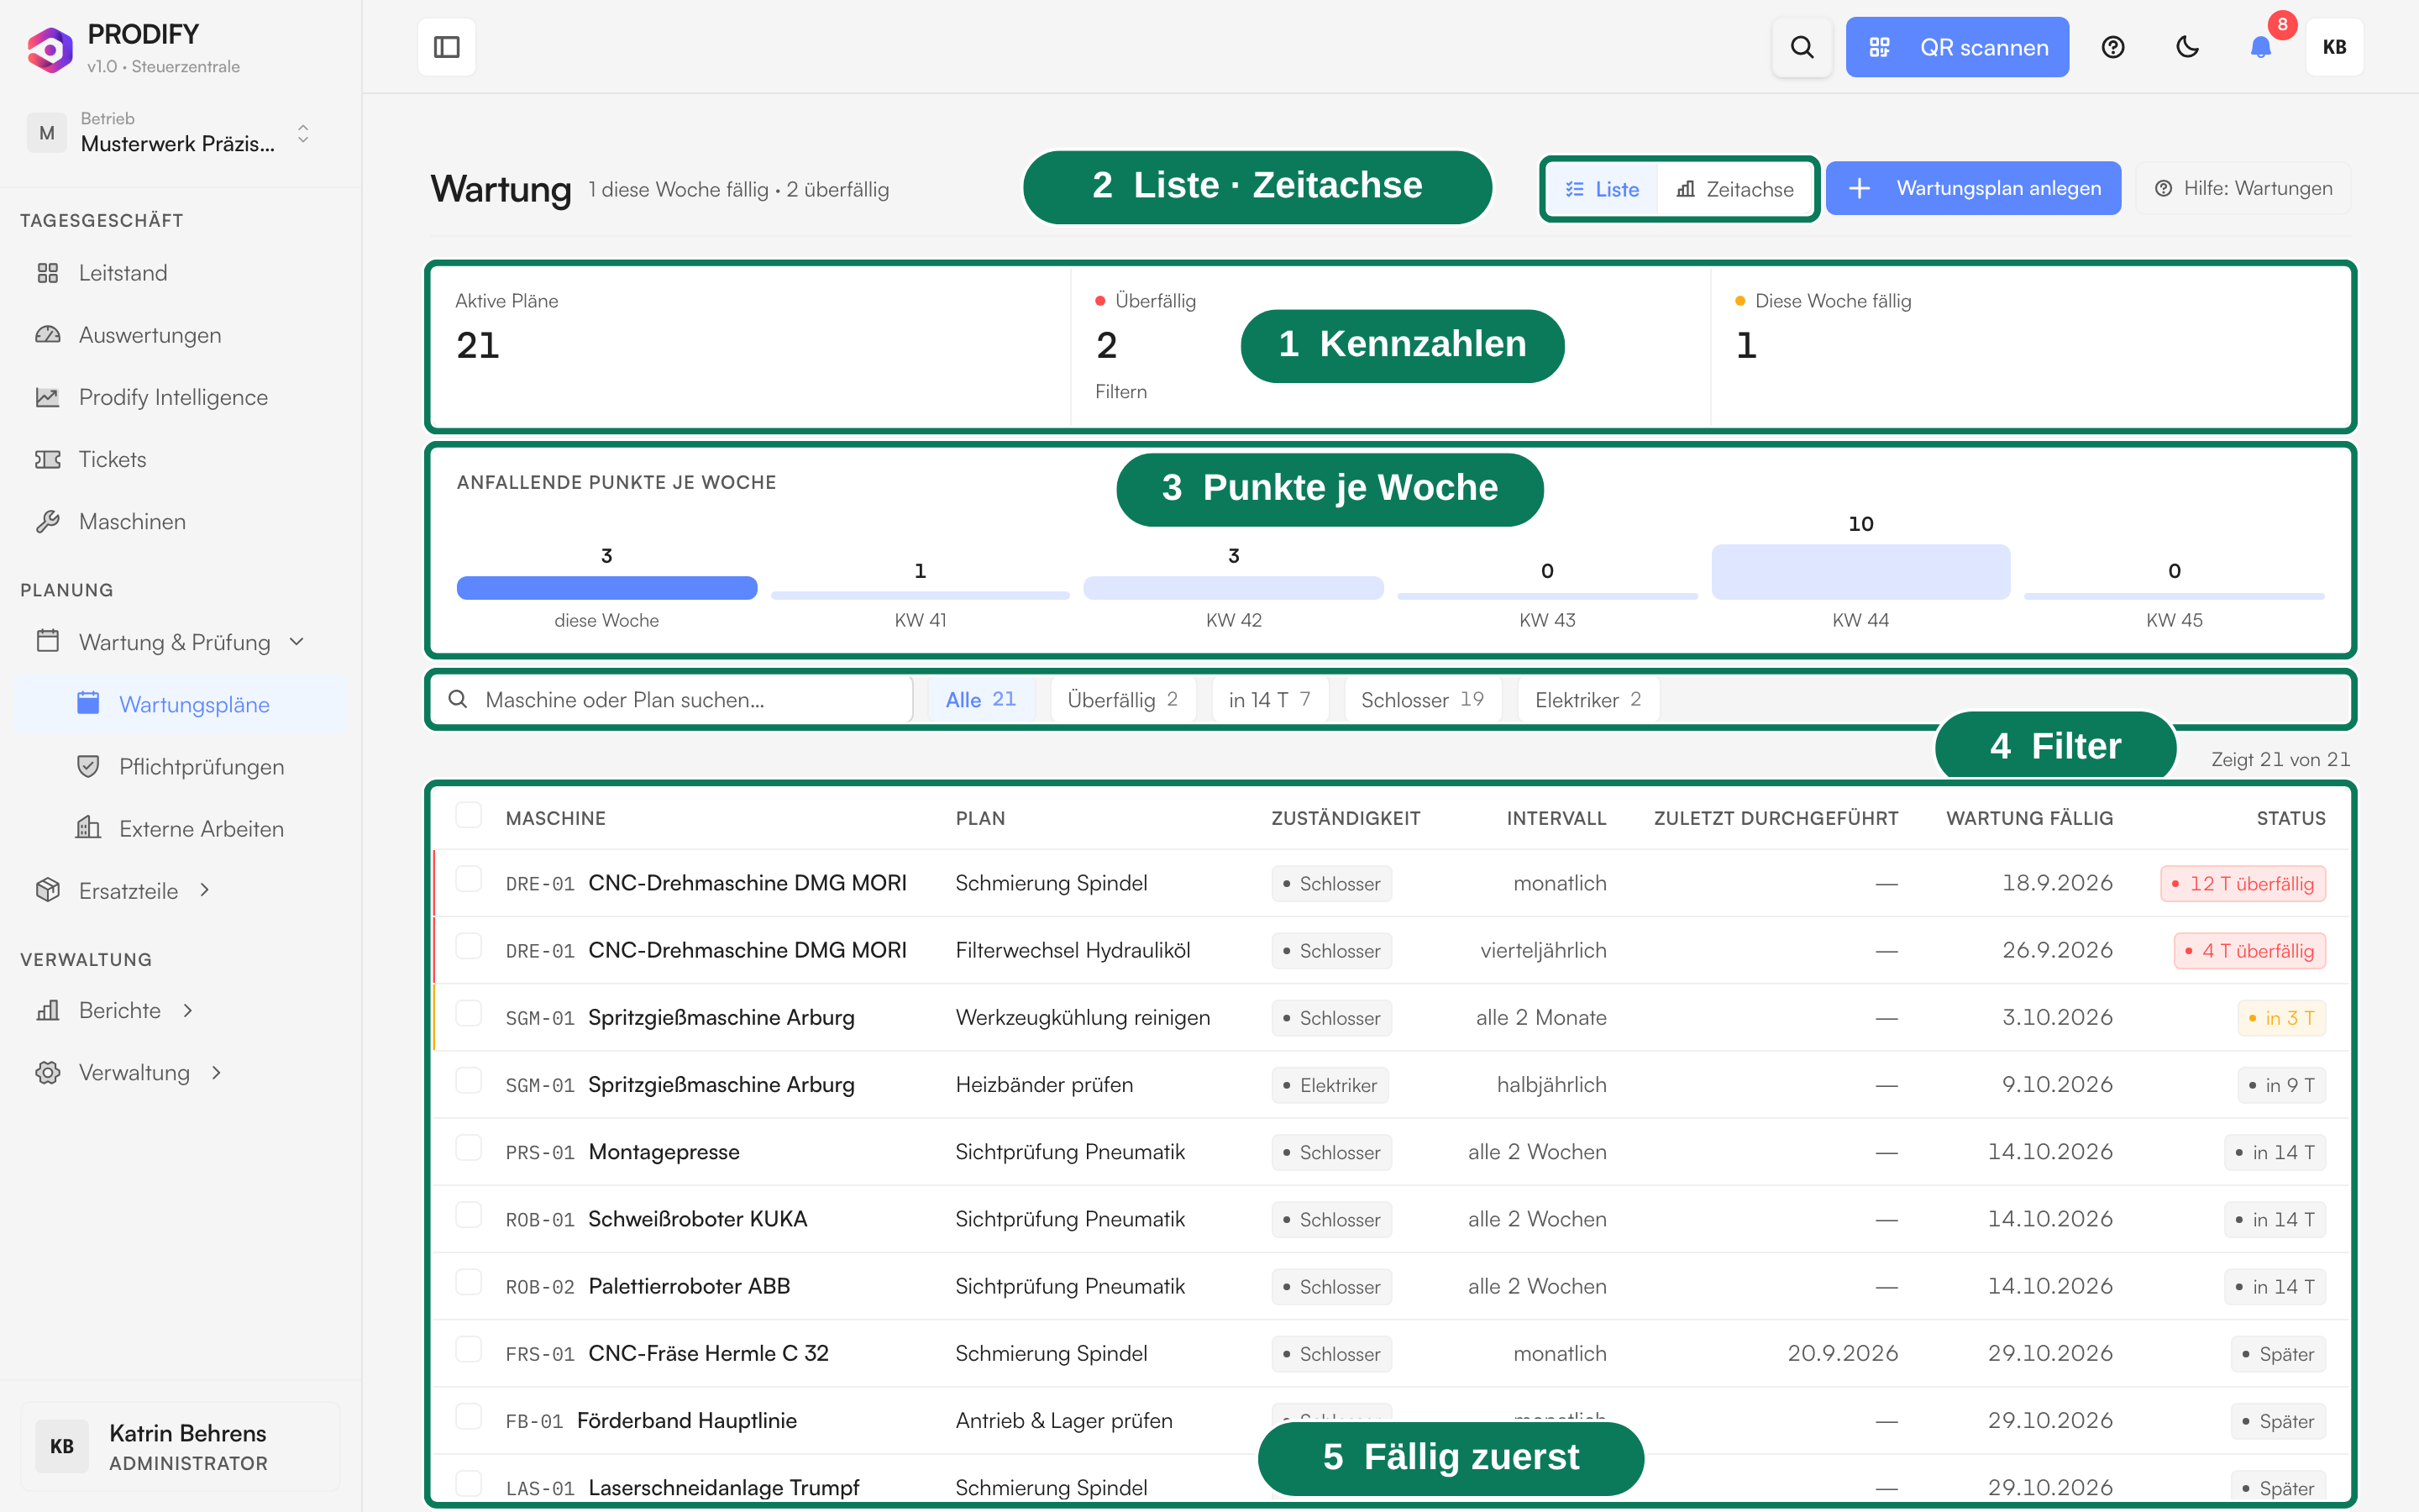Open the Betrieb Musterwerk selector
This screenshot has width=2419, height=1512.
[170, 133]
